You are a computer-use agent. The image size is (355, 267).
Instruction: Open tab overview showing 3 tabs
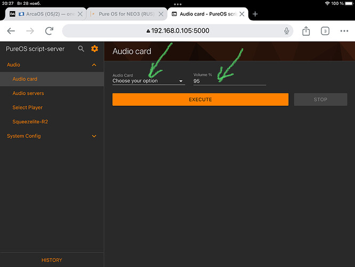coord(325,31)
